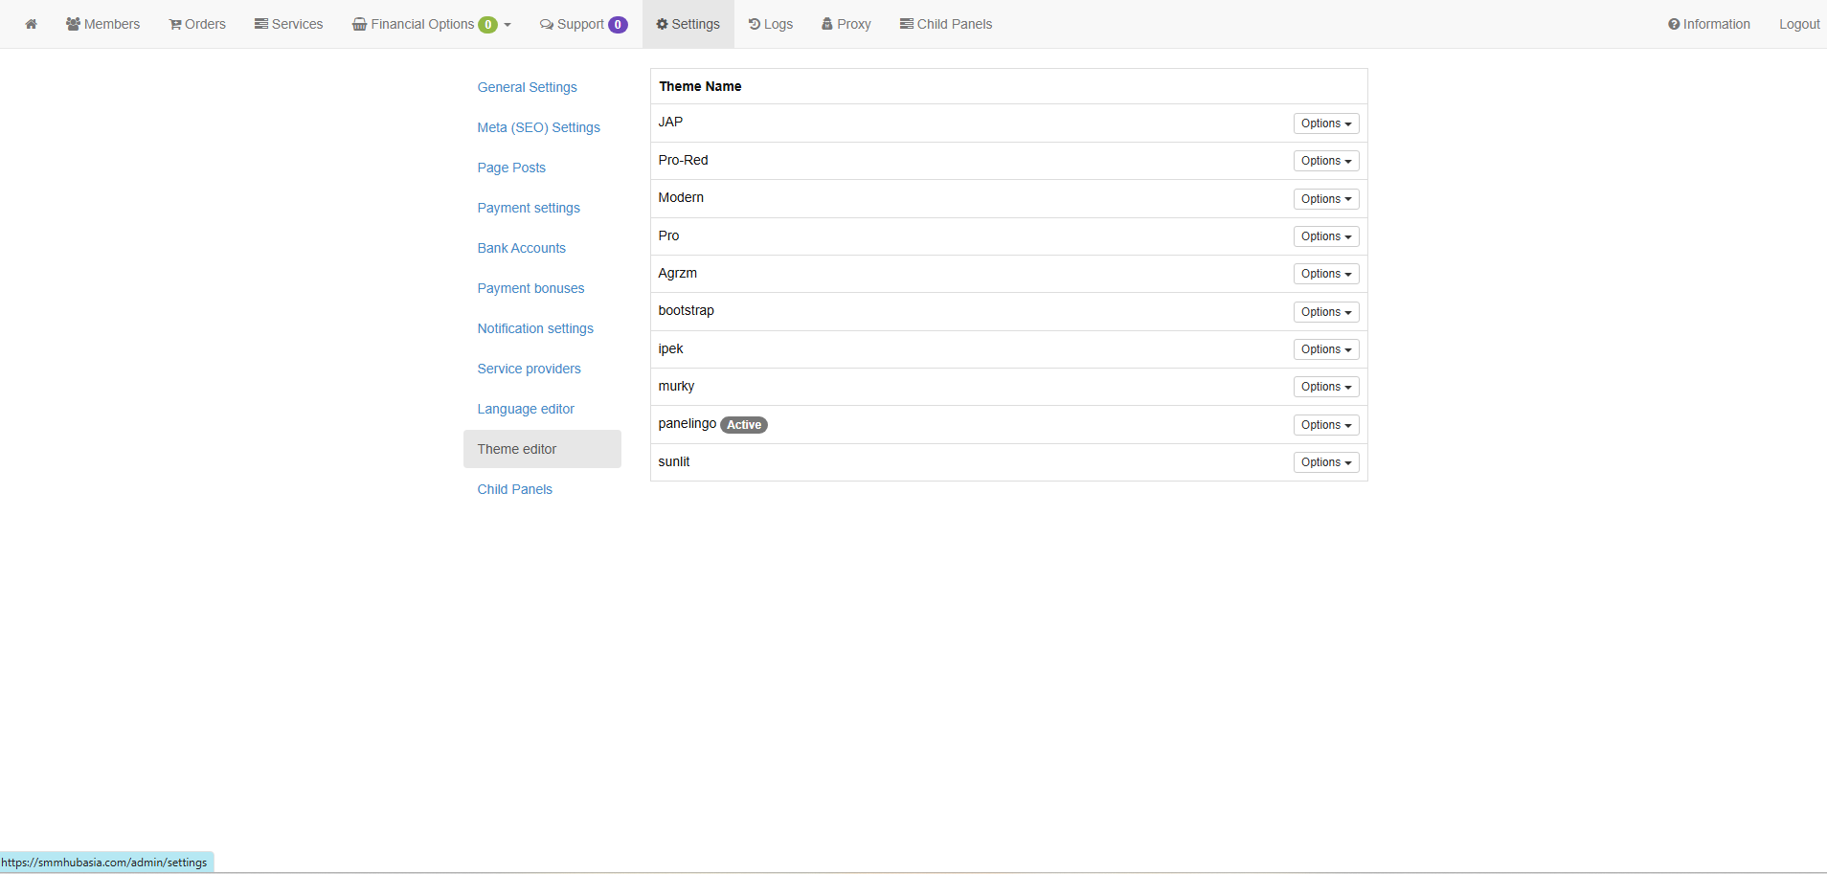1827x874 pixels.
Task: Go to General Settings
Action: point(527,87)
